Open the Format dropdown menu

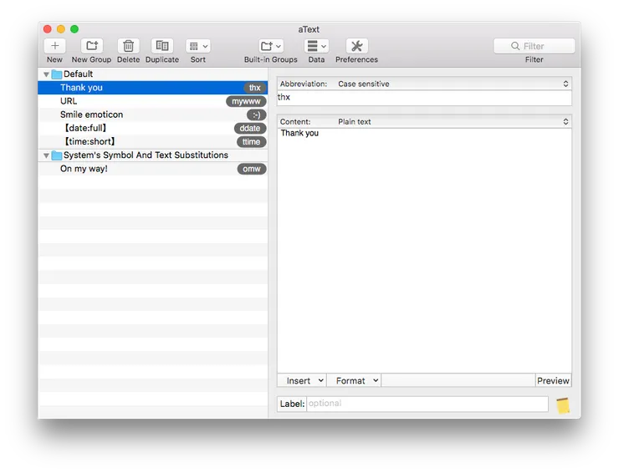coord(354,380)
